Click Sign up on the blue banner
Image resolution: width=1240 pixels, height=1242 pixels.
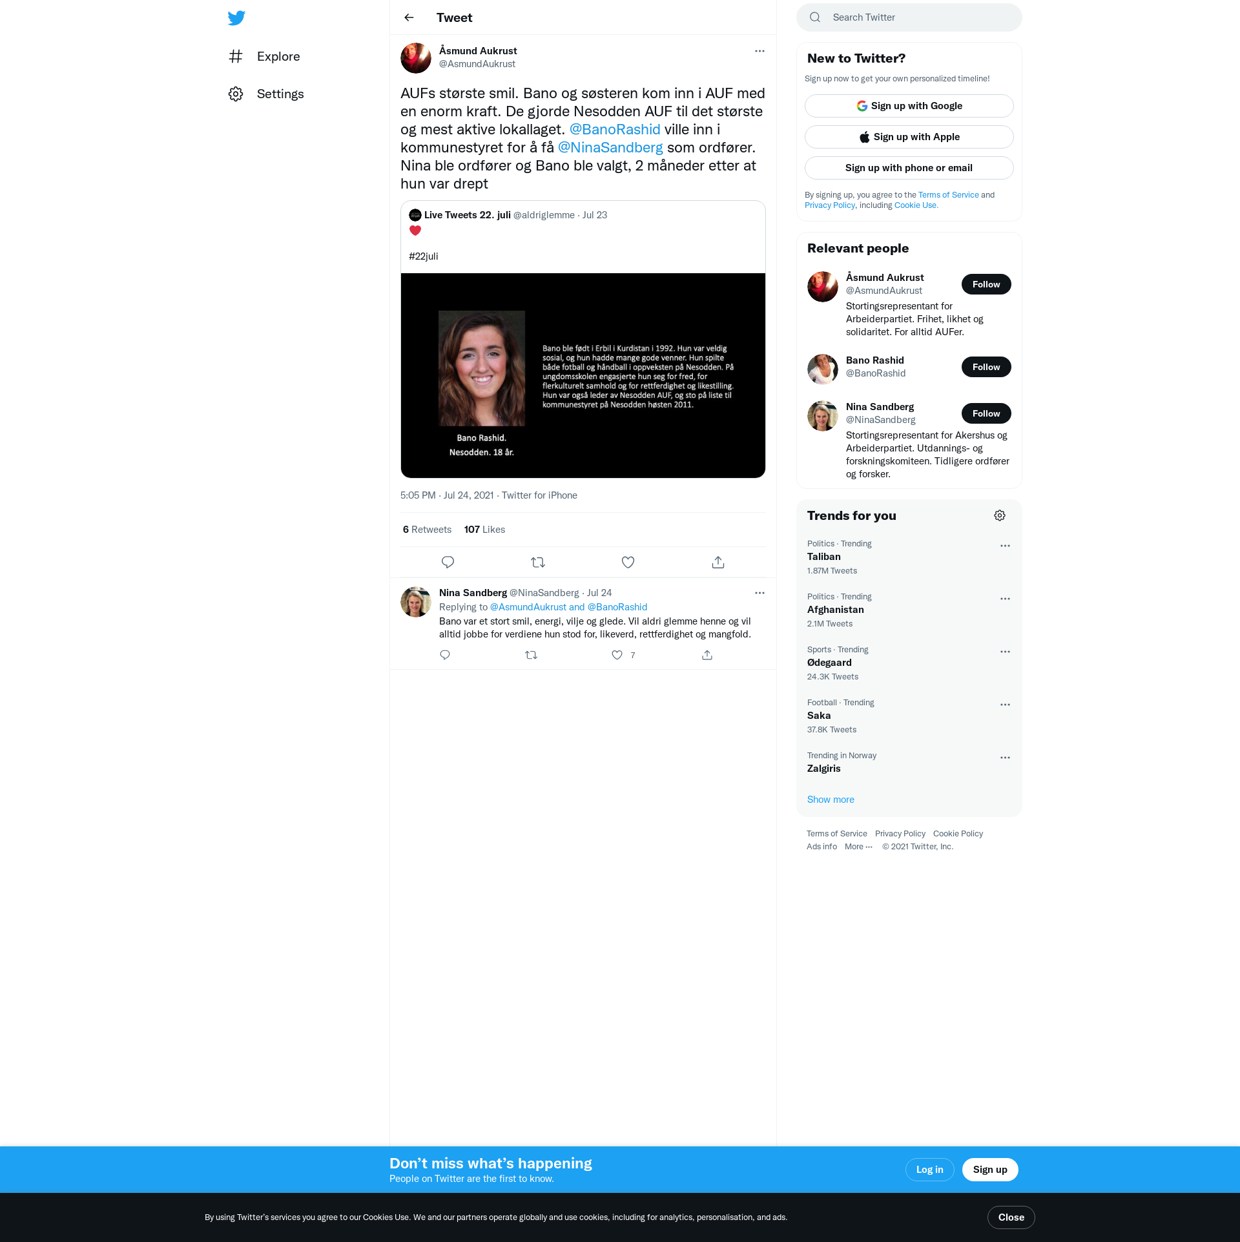pyautogui.click(x=990, y=1170)
